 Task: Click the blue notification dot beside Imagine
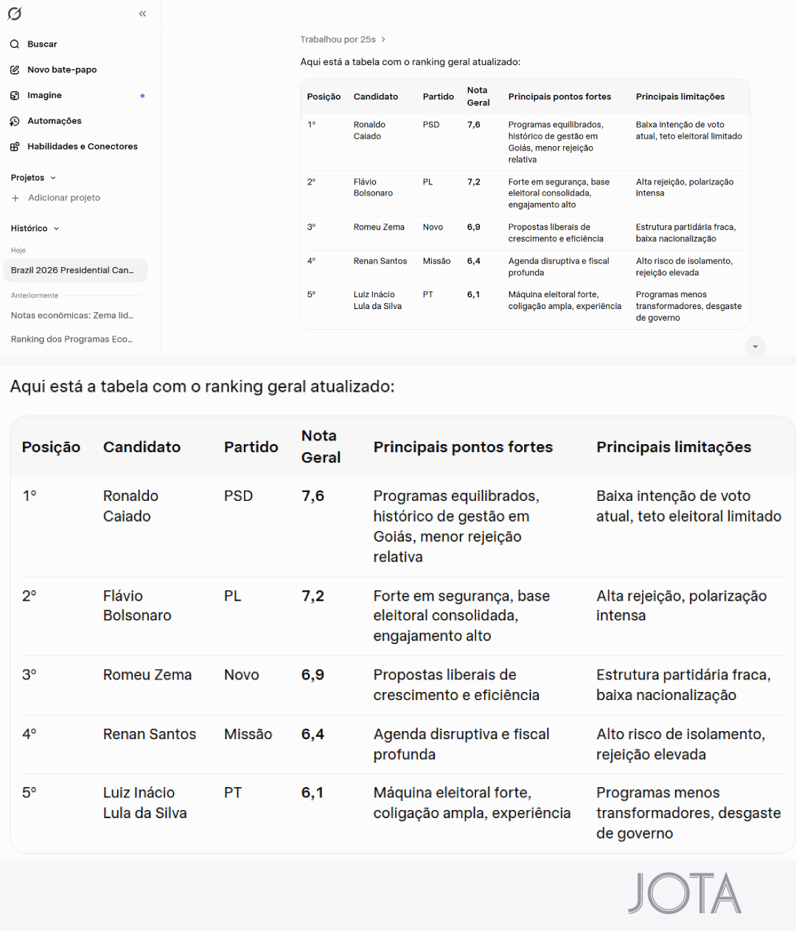(142, 96)
